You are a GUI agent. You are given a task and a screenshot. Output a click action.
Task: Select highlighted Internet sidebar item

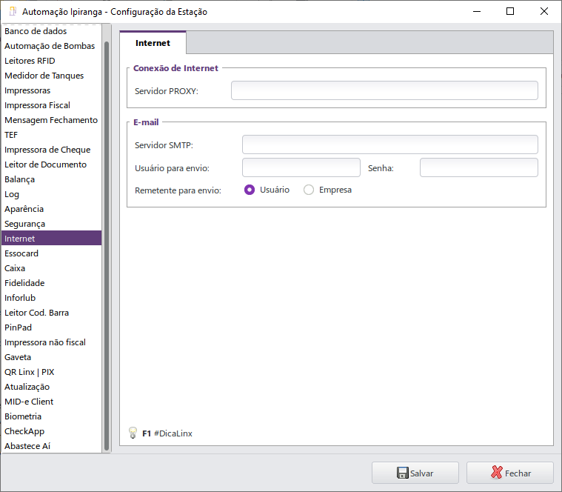point(51,239)
